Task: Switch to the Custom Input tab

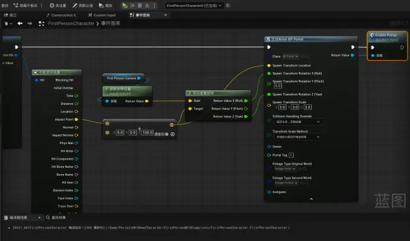Action: point(102,15)
